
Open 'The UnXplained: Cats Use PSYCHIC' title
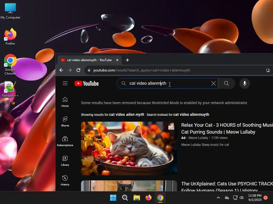227,186
